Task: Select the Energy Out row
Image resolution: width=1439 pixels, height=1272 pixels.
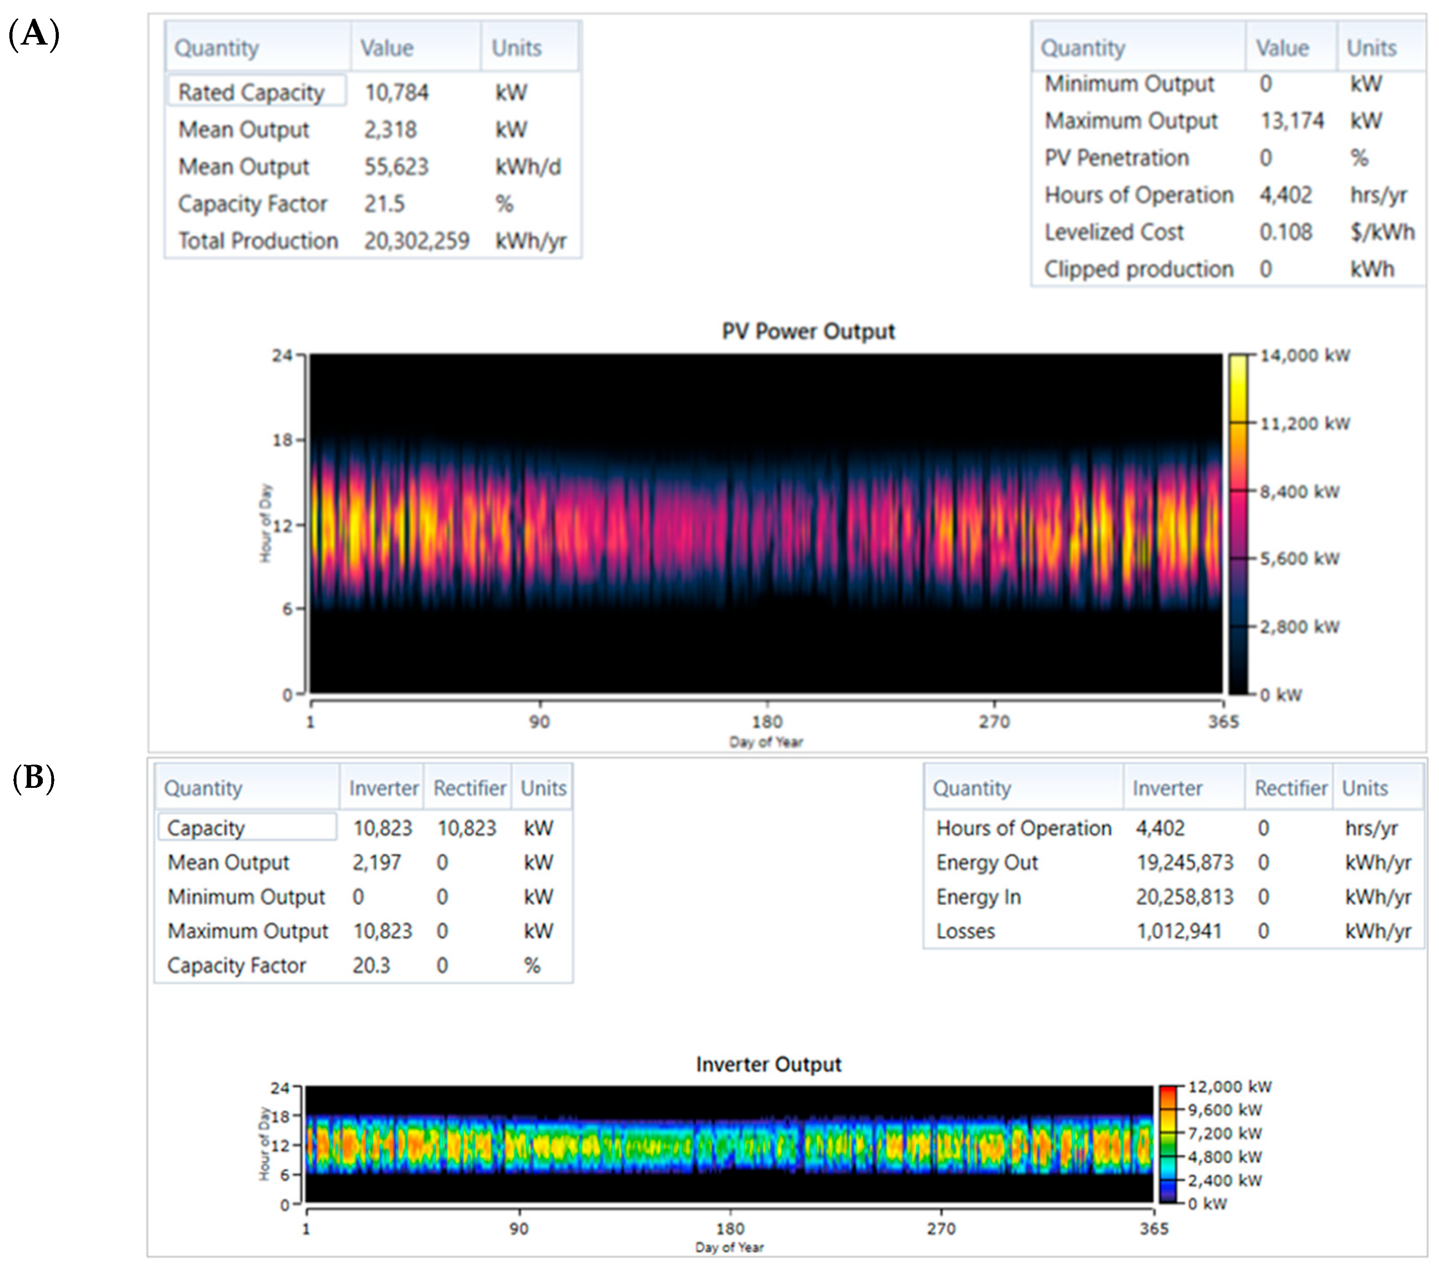Action: [987, 862]
